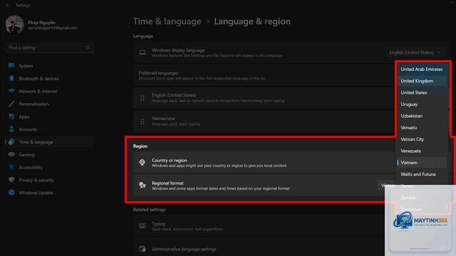Click the Typing keyboard icon
Viewport: 456px width, 256px height.
point(142,226)
